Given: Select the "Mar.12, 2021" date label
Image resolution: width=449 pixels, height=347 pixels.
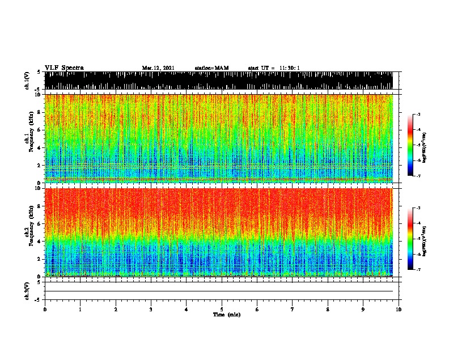Looking at the screenshot, I should (158, 68).
